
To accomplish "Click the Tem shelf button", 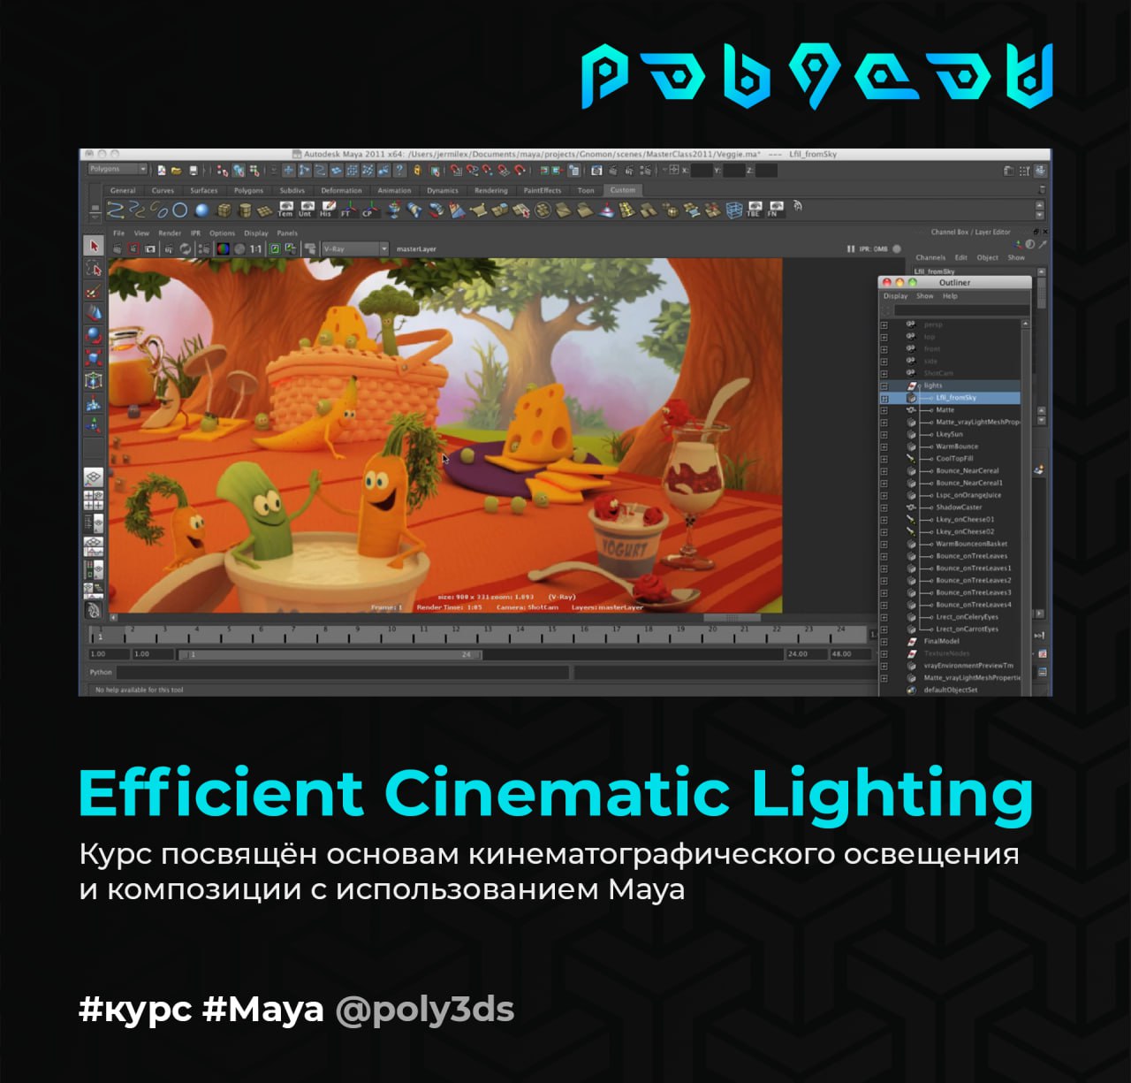I will tap(285, 210).
